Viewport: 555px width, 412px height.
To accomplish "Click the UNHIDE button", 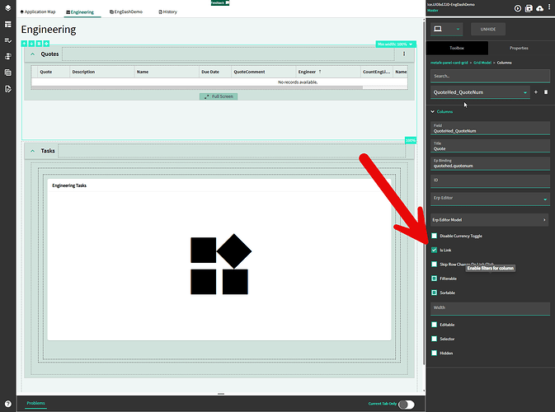I will pyautogui.click(x=488, y=30).
